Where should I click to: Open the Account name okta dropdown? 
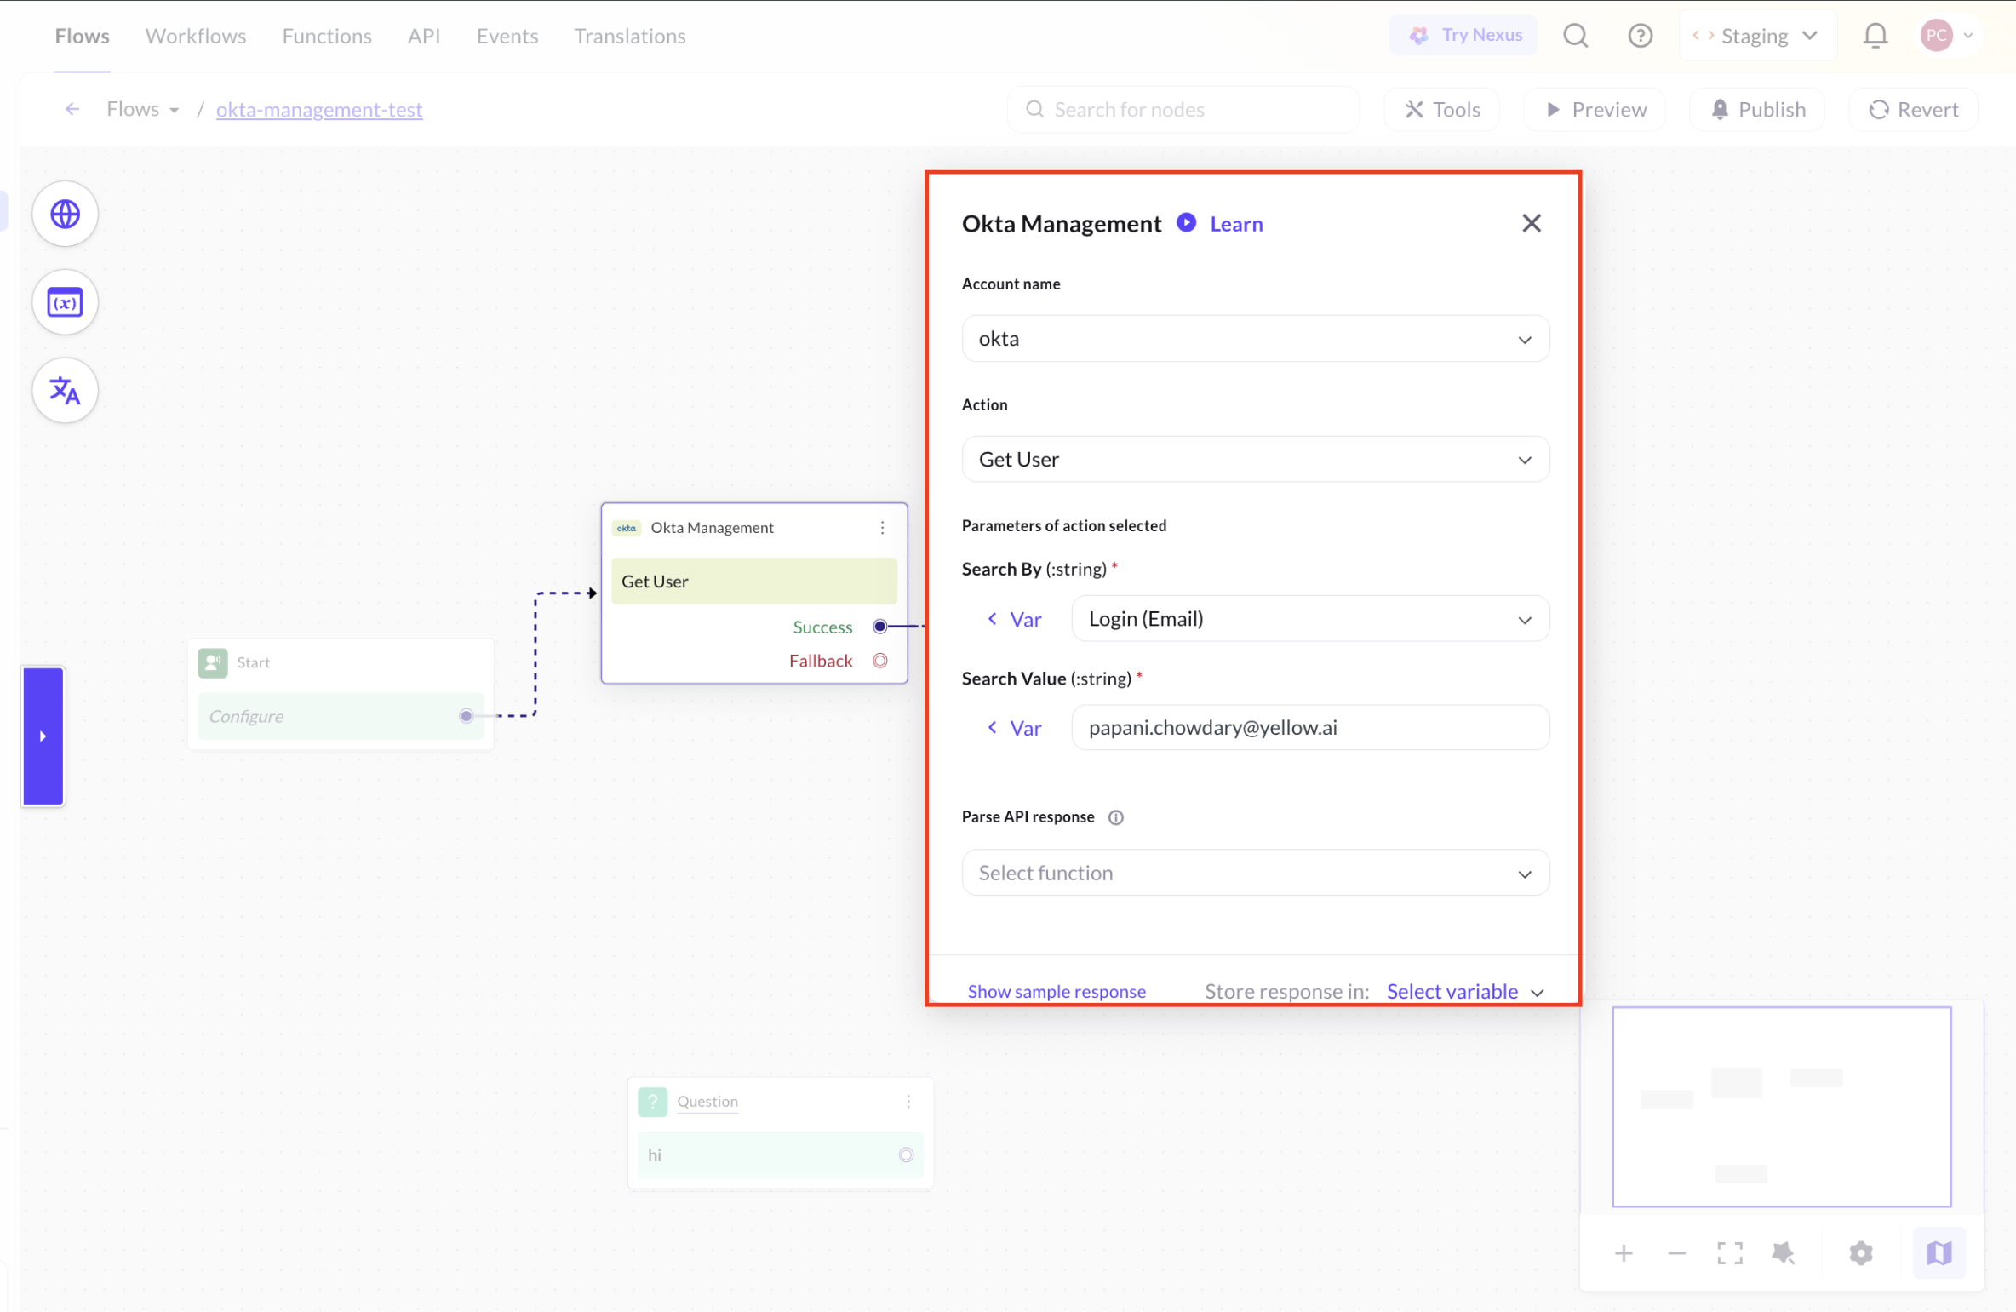[x=1256, y=339]
